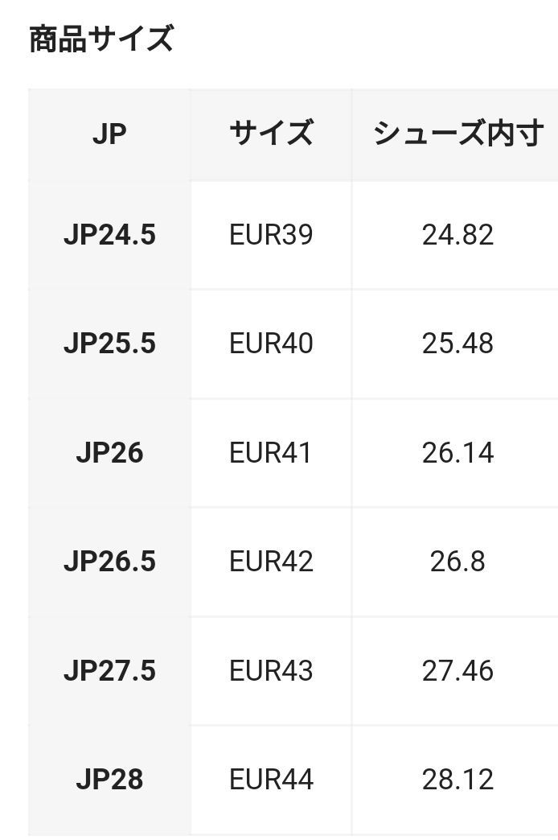
Task: Tap the 26.14 inner length value
Action: pyautogui.click(x=457, y=453)
